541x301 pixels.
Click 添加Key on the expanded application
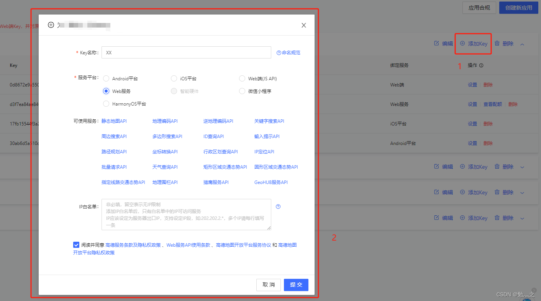474,44
